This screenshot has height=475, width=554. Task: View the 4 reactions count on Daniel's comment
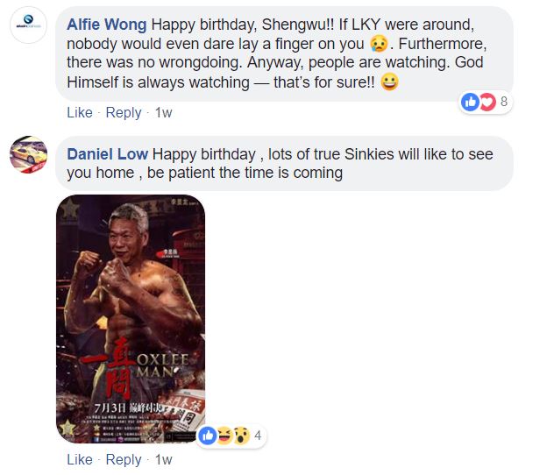pyautogui.click(x=258, y=436)
